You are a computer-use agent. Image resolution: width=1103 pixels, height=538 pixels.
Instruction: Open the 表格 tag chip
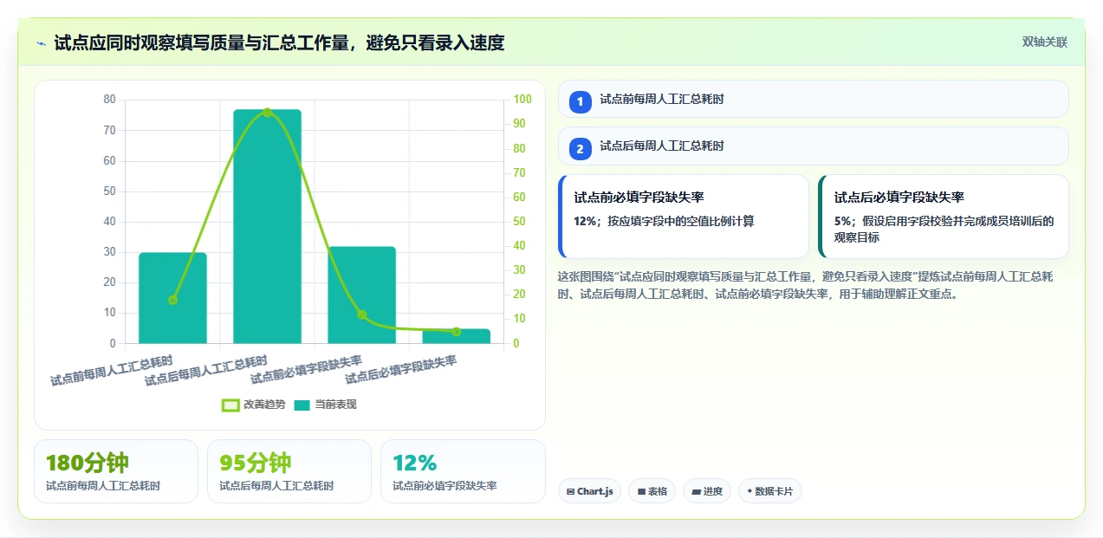(652, 491)
